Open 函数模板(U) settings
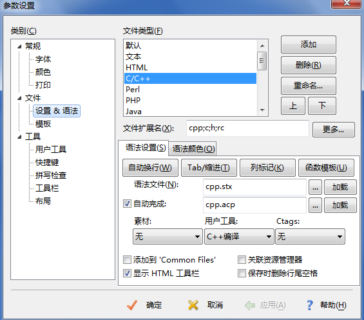Image resolution: width=364 pixels, height=320 pixels. coord(326,168)
